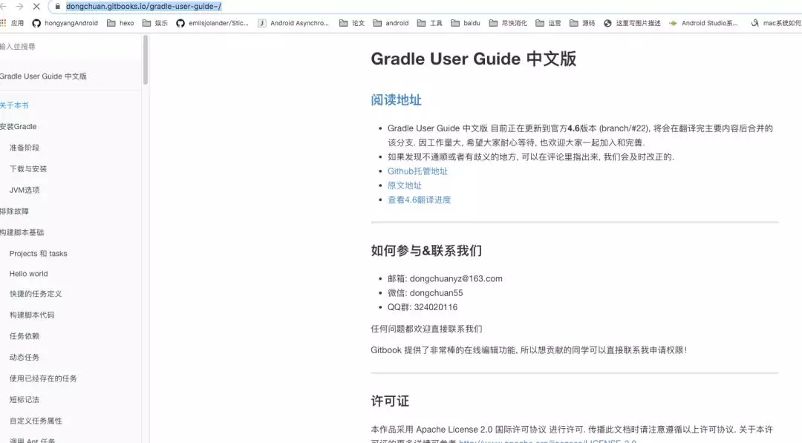This screenshot has width=802, height=443.
Task: Click the browser back arrow
Action: (3, 7)
